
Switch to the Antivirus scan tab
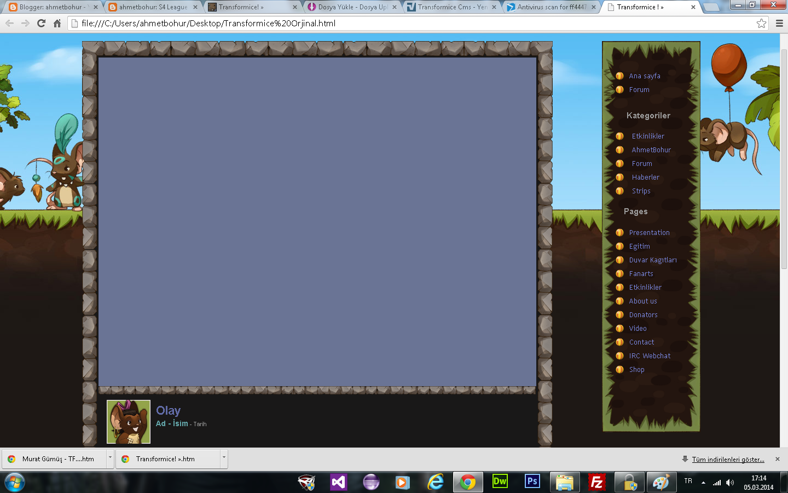(552, 7)
